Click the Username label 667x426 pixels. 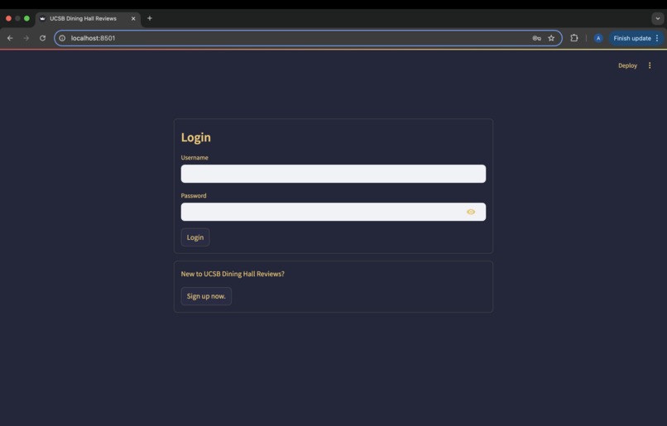tap(194, 158)
